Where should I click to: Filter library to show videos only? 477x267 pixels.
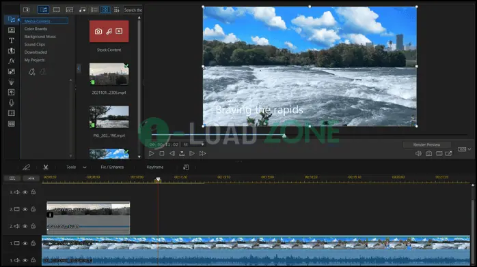pyautogui.click(x=57, y=10)
